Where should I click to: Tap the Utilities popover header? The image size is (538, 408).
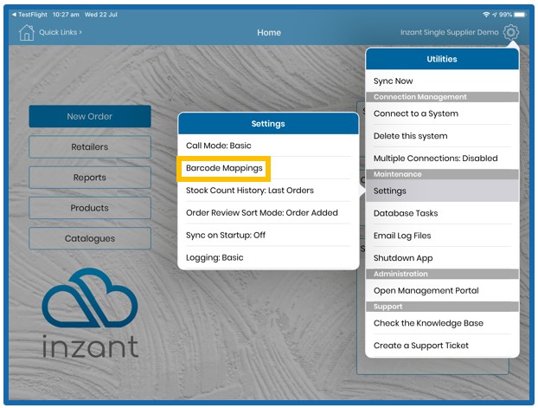click(x=442, y=59)
